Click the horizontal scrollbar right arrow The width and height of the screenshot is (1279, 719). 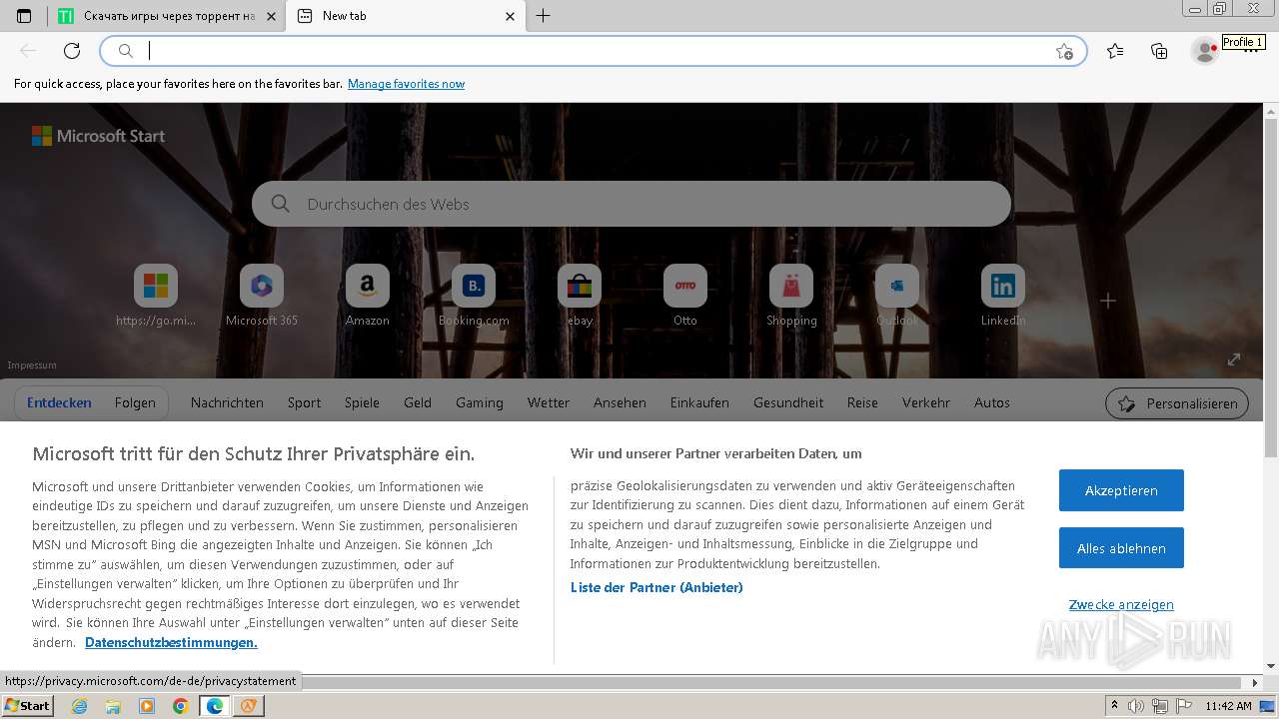[x=1256, y=683]
